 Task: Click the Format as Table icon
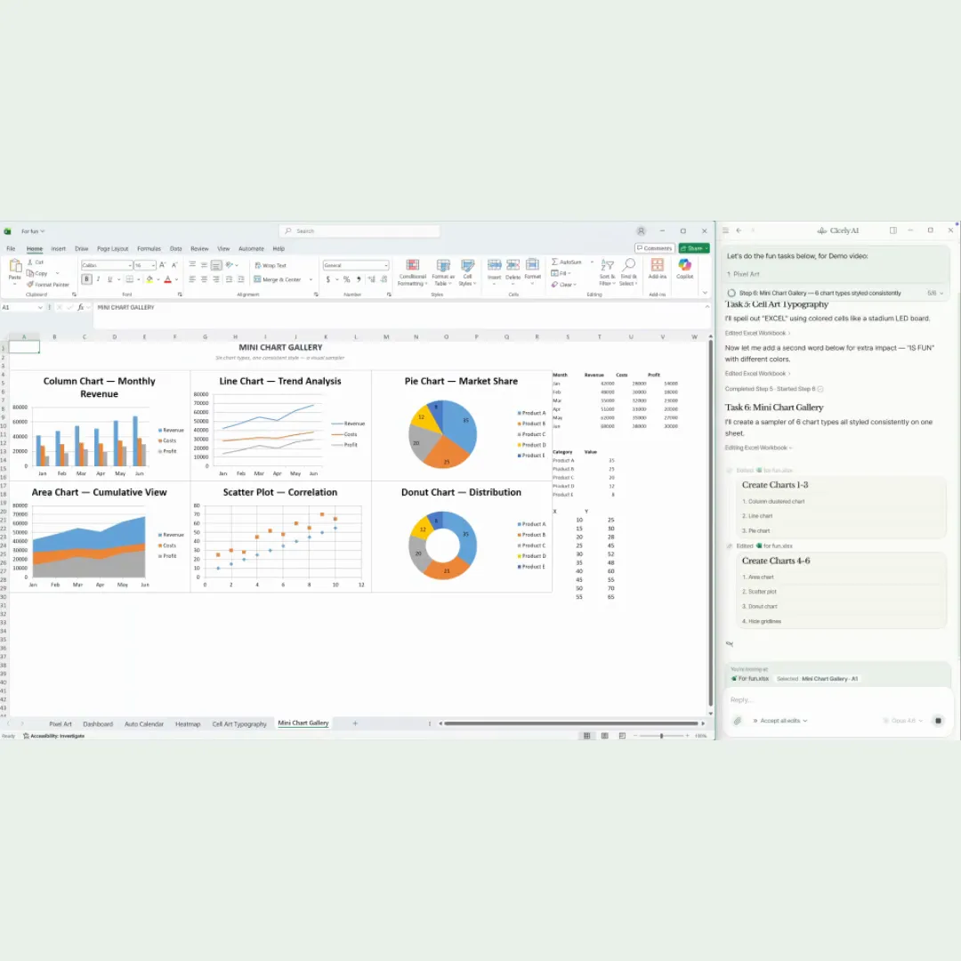click(442, 266)
